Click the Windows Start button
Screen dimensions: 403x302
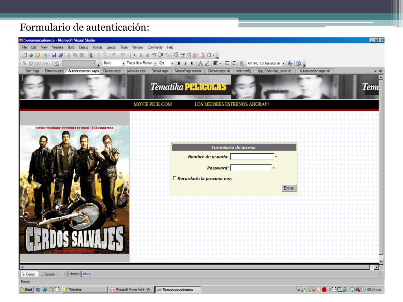click(26, 290)
